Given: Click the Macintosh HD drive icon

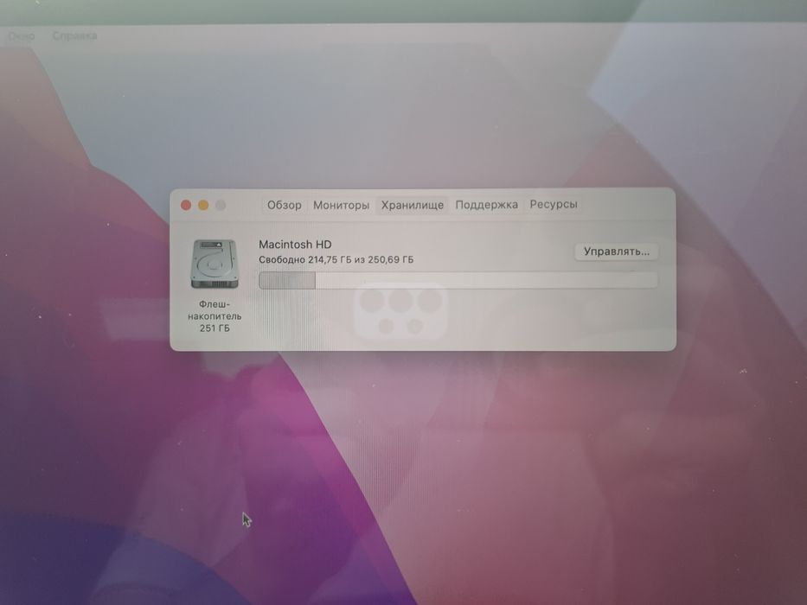Looking at the screenshot, I should (215, 264).
